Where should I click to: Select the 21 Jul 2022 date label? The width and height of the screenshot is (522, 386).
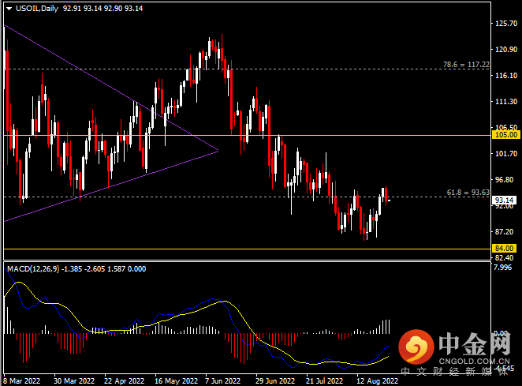(324, 380)
